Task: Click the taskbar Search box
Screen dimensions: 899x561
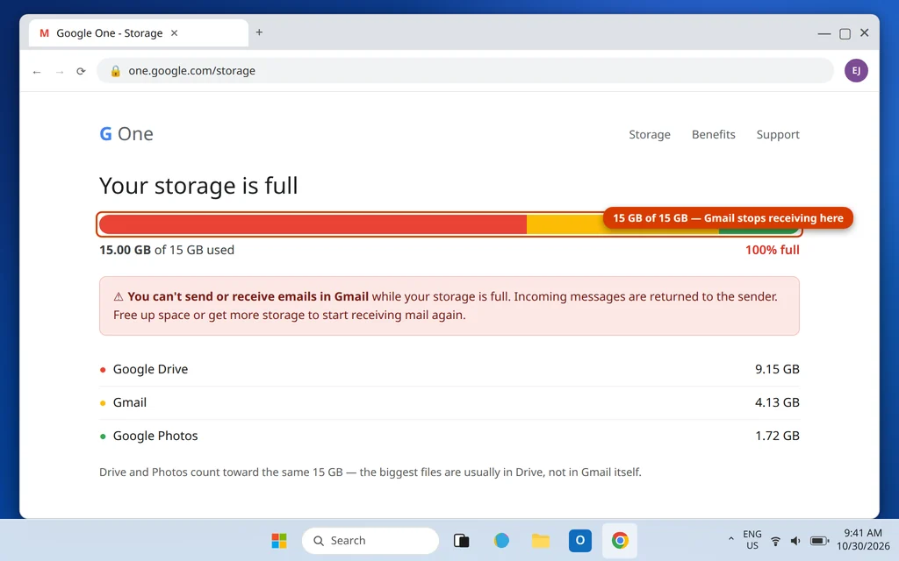Action: 370,540
